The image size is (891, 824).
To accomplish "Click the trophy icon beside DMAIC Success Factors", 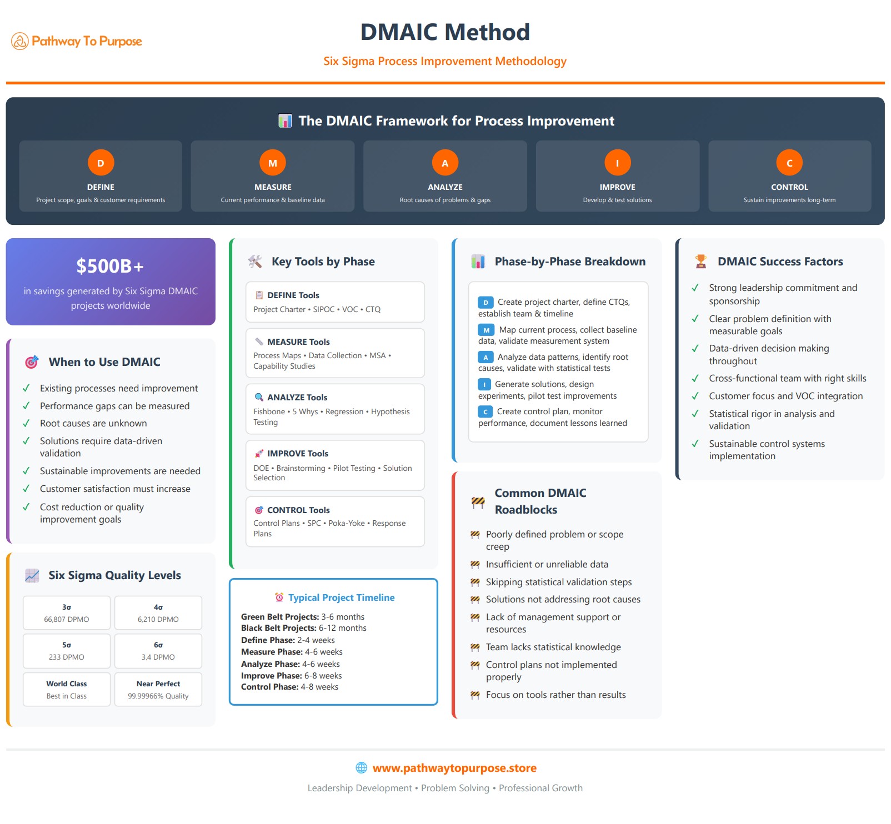I will 701,261.
